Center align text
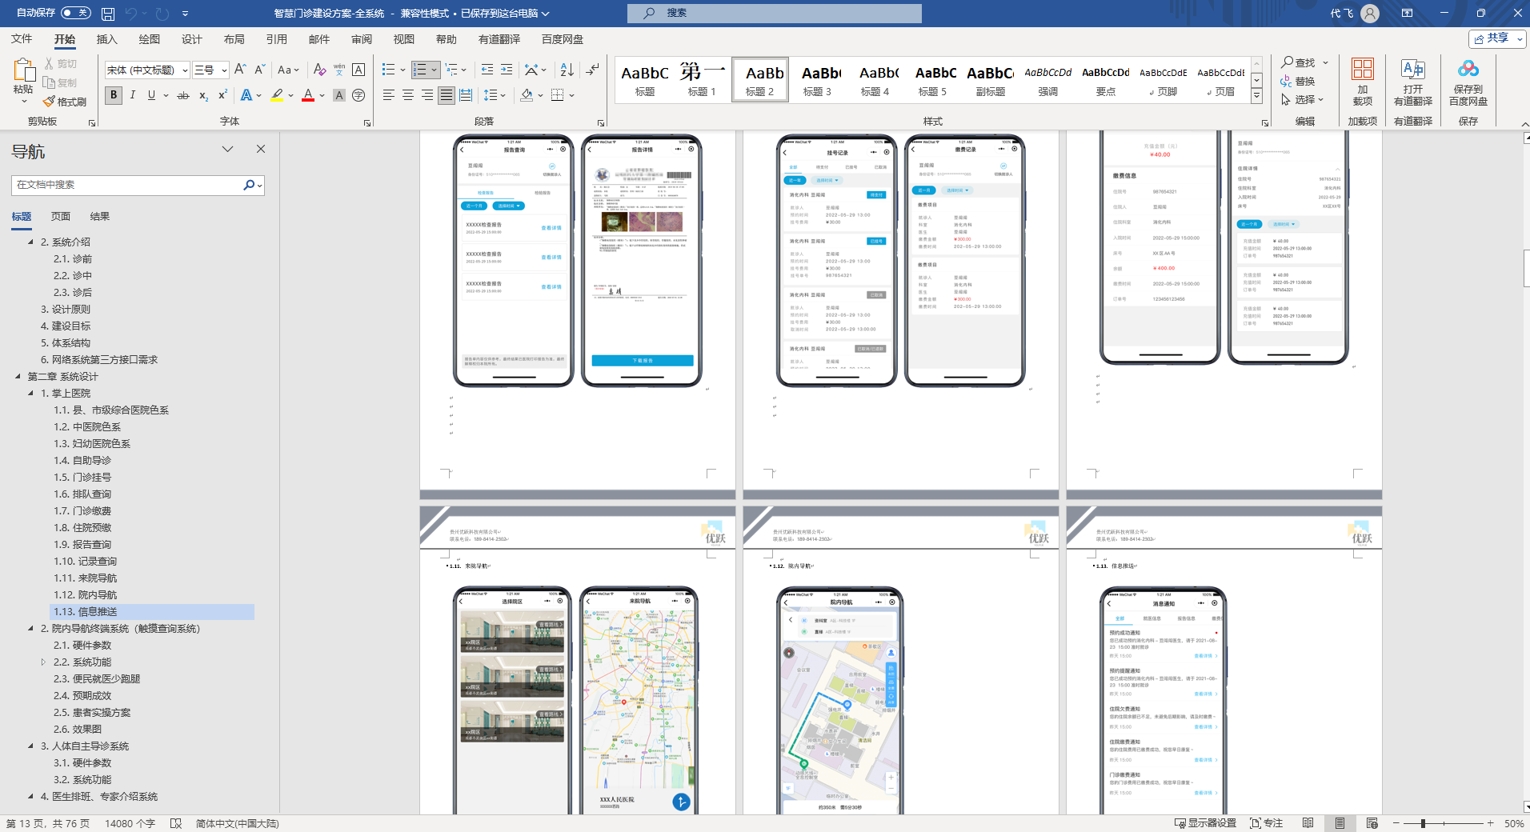 (x=408, y=95)
